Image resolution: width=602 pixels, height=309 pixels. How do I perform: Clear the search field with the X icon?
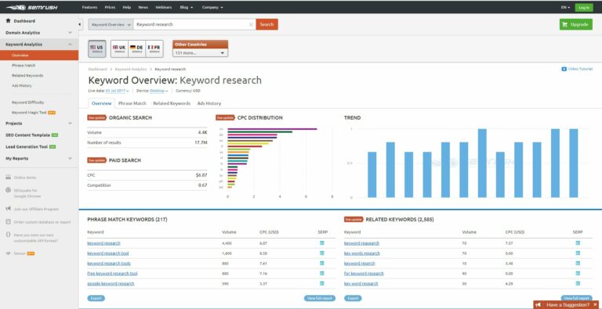pos(251,24)
